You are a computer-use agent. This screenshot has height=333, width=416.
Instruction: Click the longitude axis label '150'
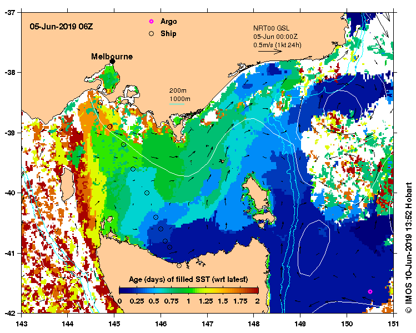pyautogui.click(x=347, y=324)
